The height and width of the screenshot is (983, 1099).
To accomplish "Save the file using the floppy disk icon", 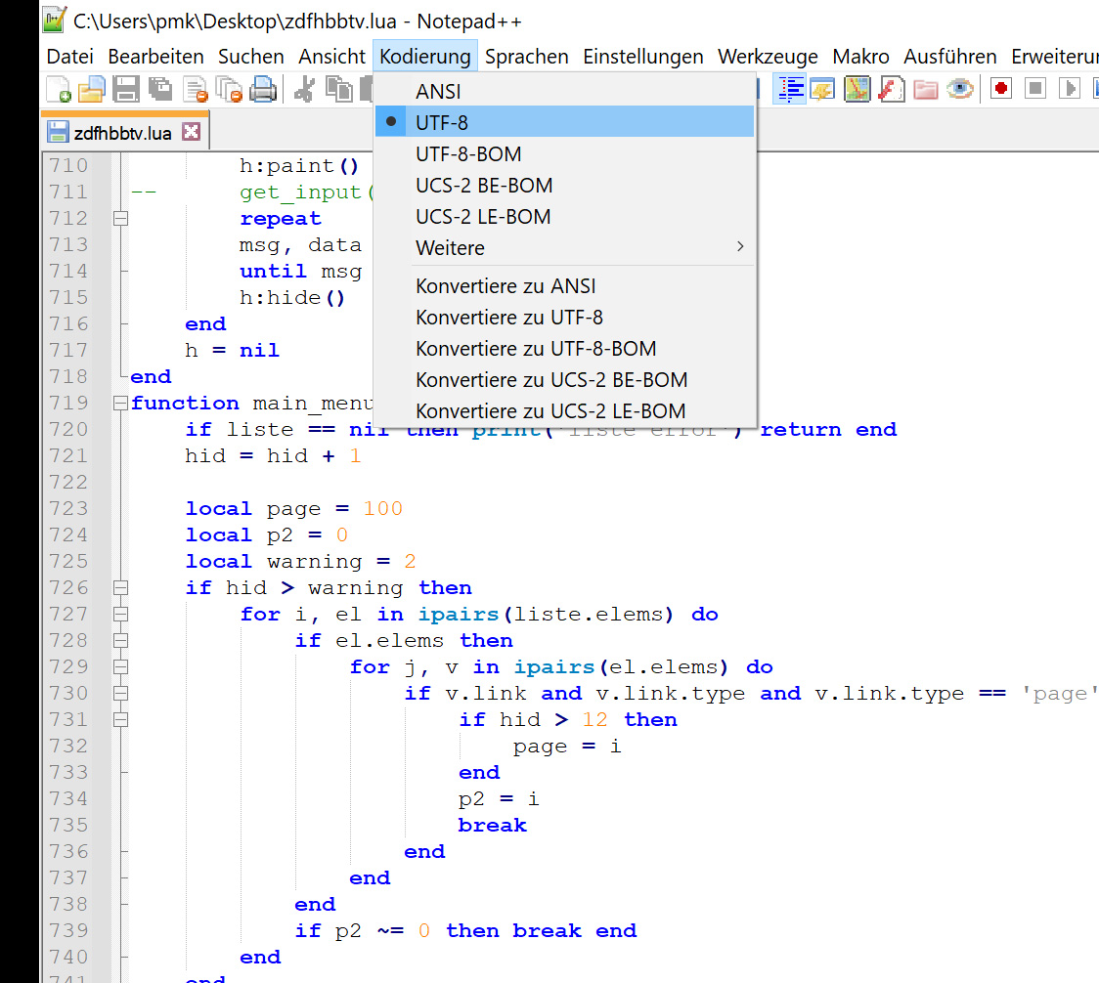I will coord(125,90).
